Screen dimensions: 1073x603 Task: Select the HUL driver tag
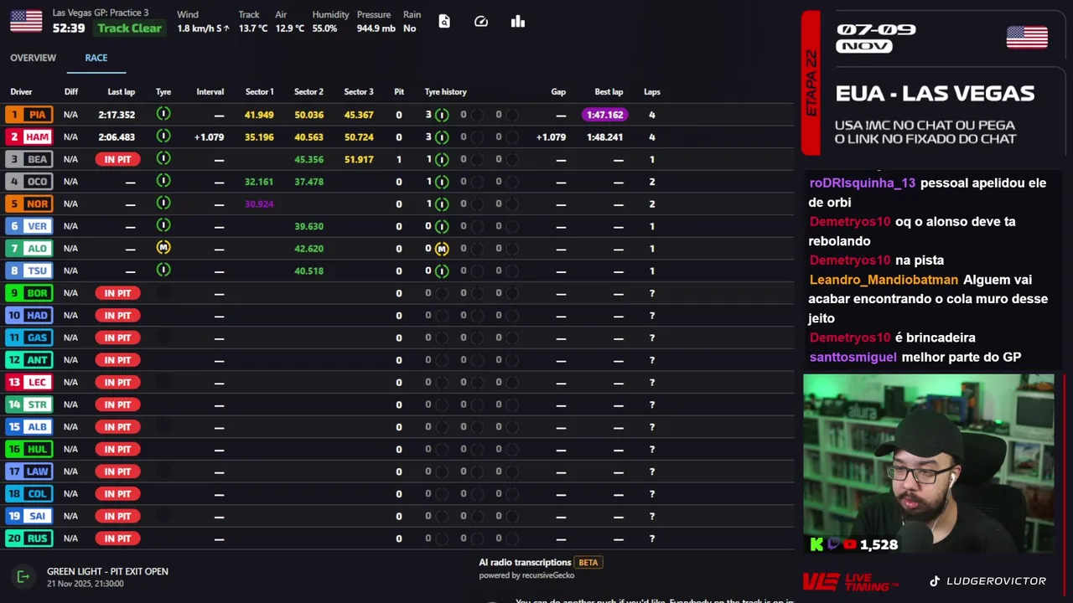[x=29, y=449]
